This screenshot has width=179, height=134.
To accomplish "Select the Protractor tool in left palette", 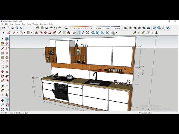I will 3,90.
